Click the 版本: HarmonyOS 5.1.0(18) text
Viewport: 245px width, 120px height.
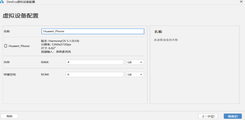click(60, 41)
